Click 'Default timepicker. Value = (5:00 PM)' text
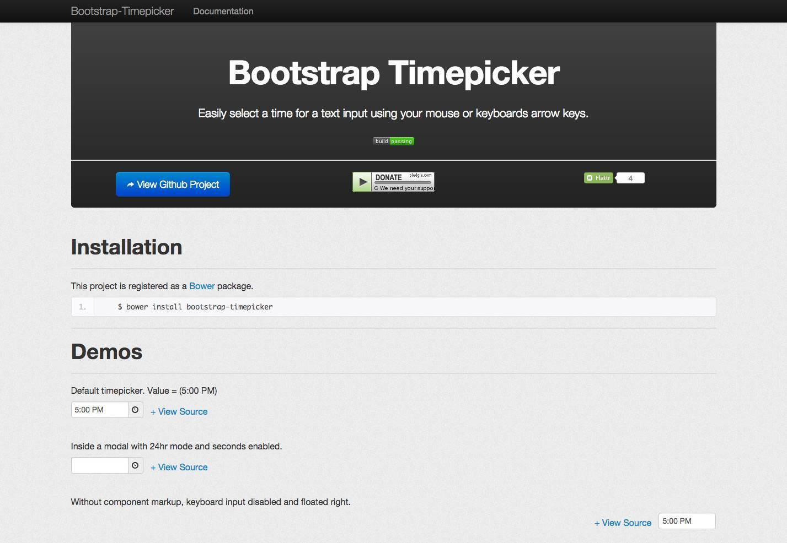Image resolution: width=787 pixels, height=543 pixels. pyautogui.click(x=144, y=390)
